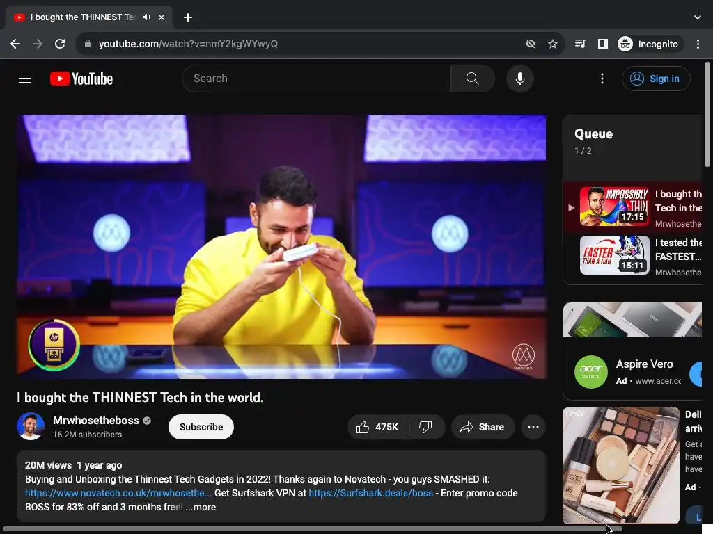Click HP sponsor badge in video

pyautogui.click(x=54, y=345)
